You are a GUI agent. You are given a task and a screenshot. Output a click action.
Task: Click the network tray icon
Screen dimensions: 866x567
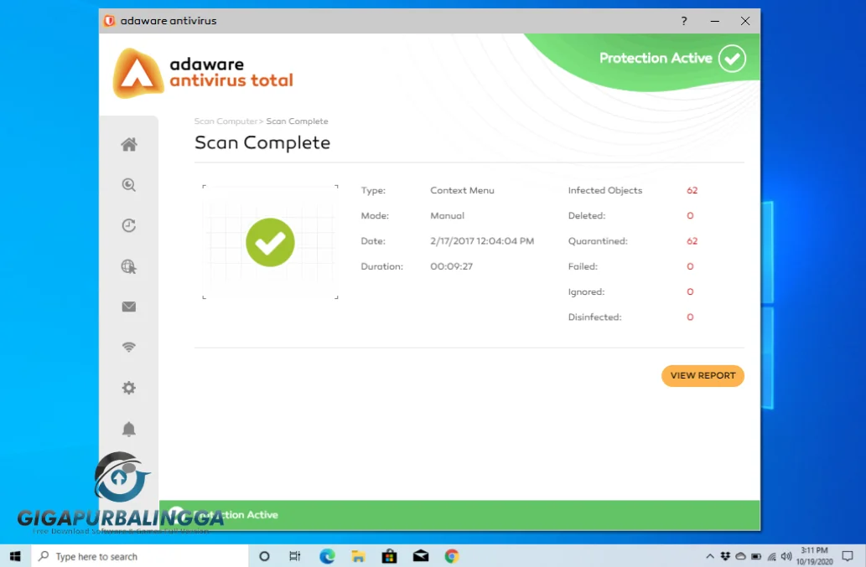[x=771, y=556]
